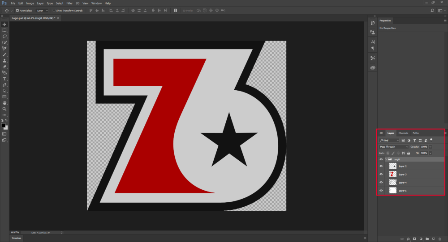Open the Paragraph panel icon
This screenshot has height=242, width=448.
click(x=373, y=48)
